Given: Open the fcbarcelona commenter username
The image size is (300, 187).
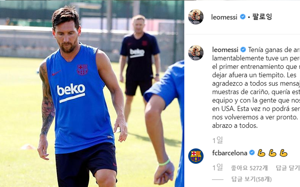Looking at the screenshot, I should pyautogui.click(x=230, y=153).
